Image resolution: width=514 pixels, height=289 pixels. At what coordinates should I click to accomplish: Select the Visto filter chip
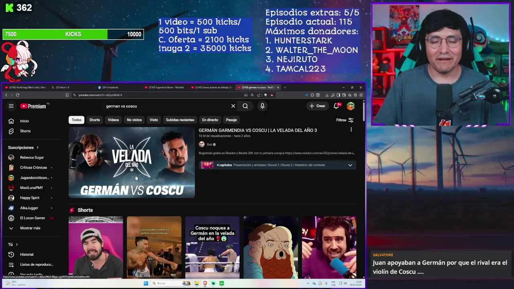(154, 120)
